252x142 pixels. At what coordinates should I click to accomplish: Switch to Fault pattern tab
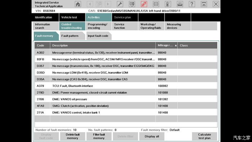click(x=72, y=36)
